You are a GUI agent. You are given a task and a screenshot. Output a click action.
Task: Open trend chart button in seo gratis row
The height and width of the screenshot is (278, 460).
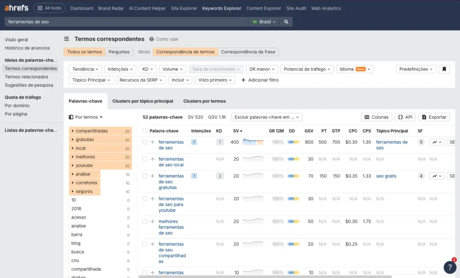[x=437, y=176]
